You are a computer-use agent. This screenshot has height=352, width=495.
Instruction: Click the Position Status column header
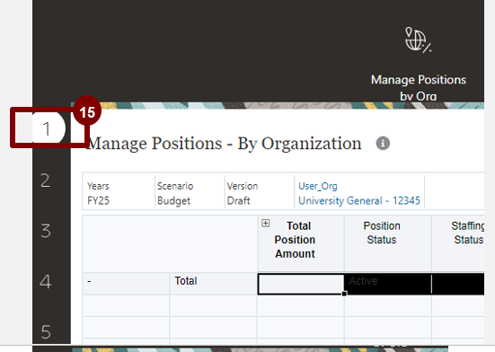click(x=388, y=243)
